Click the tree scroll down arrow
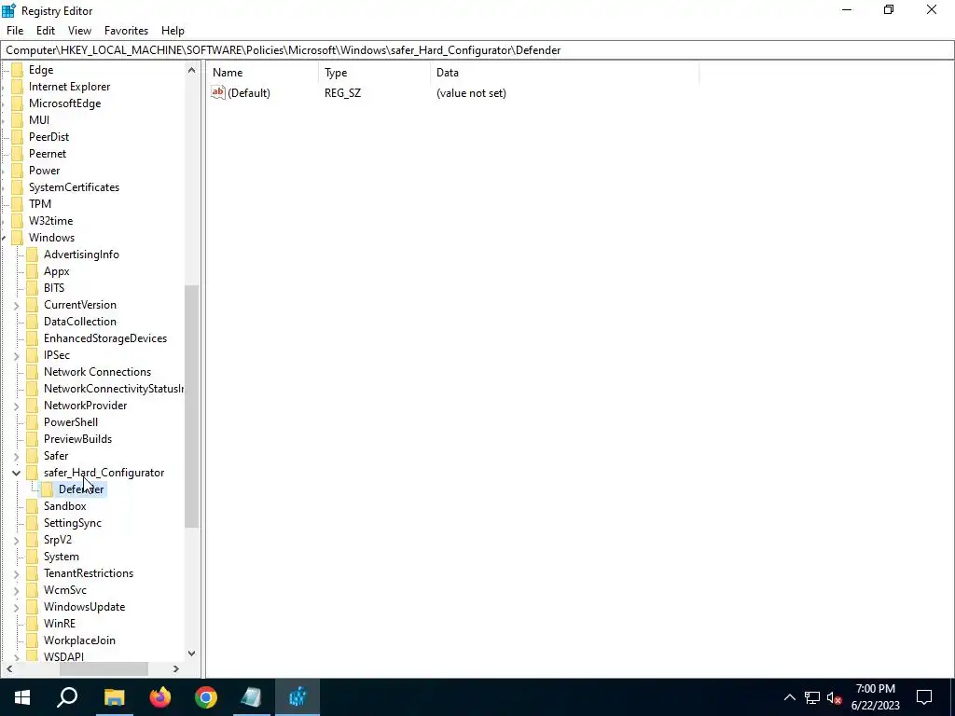955x716 pixels. click(191, 654)
